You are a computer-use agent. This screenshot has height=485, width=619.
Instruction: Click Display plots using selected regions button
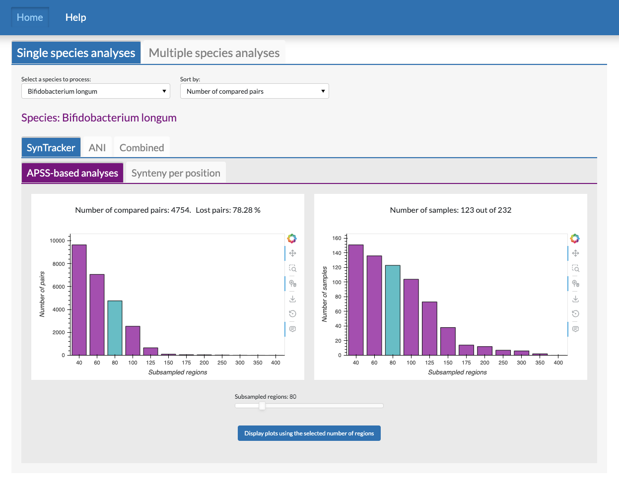pos(309,433)
